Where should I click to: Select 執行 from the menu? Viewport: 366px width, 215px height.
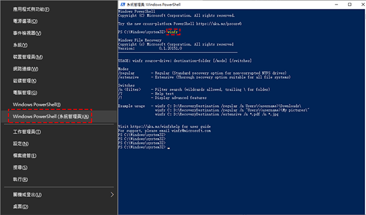pyautogui.click(x=20, y=180)
